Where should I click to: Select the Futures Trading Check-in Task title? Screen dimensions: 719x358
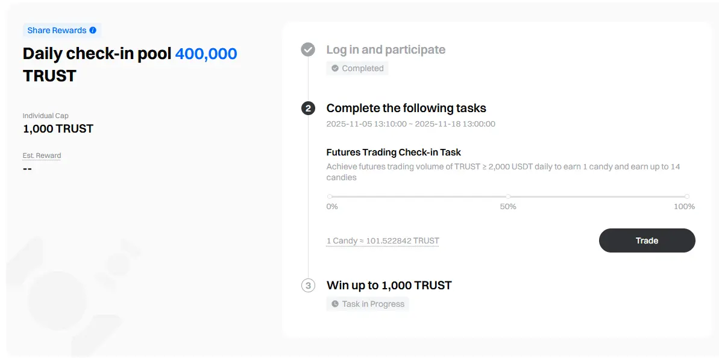pyautogui.click(x=394, y=152)
